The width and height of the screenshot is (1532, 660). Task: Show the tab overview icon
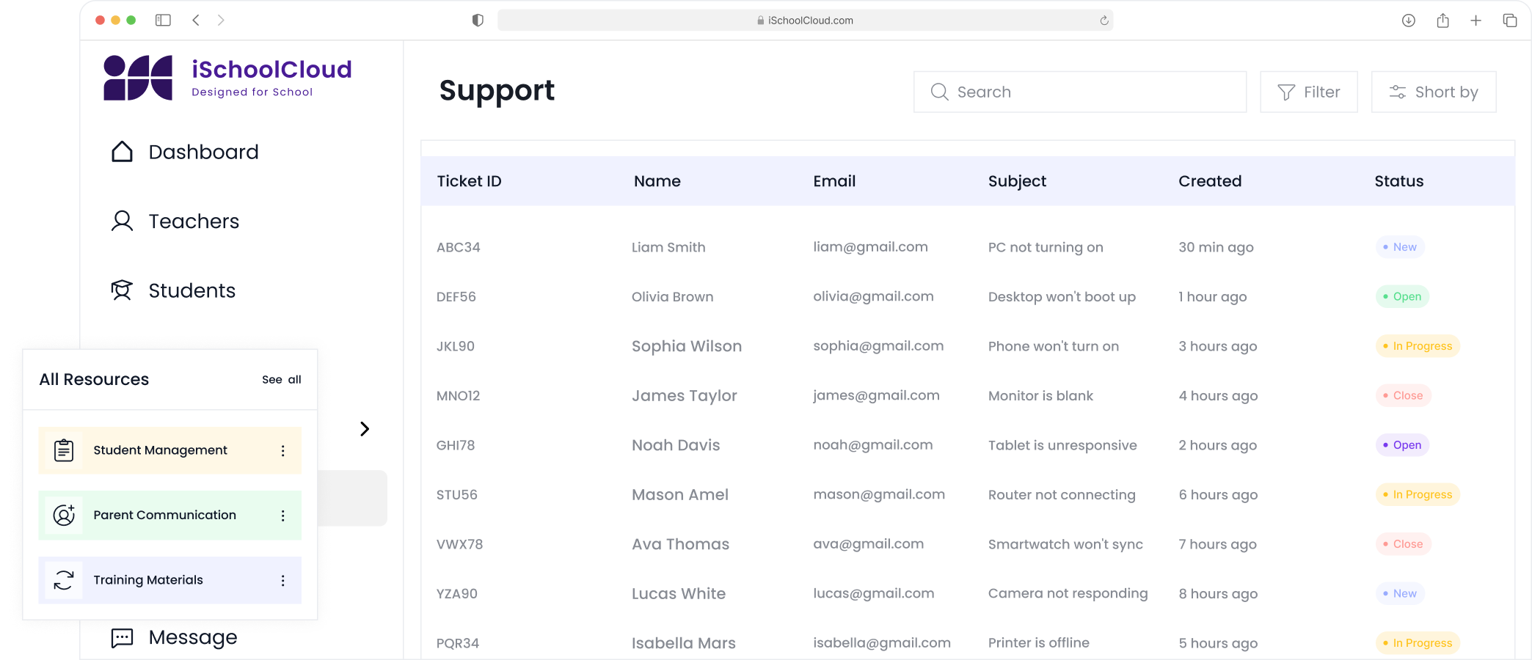(x=1509, y=21)
